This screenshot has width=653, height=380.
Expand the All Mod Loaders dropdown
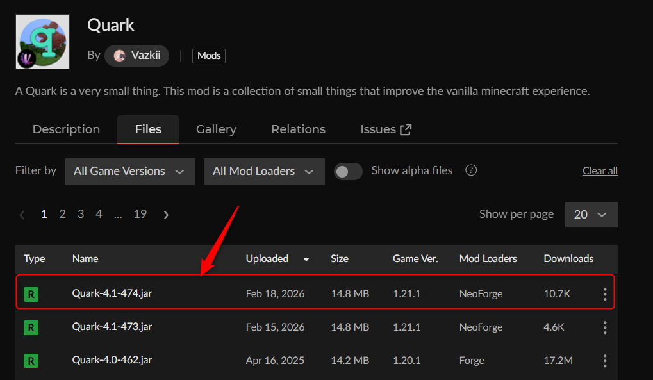[x=264, y=171]
